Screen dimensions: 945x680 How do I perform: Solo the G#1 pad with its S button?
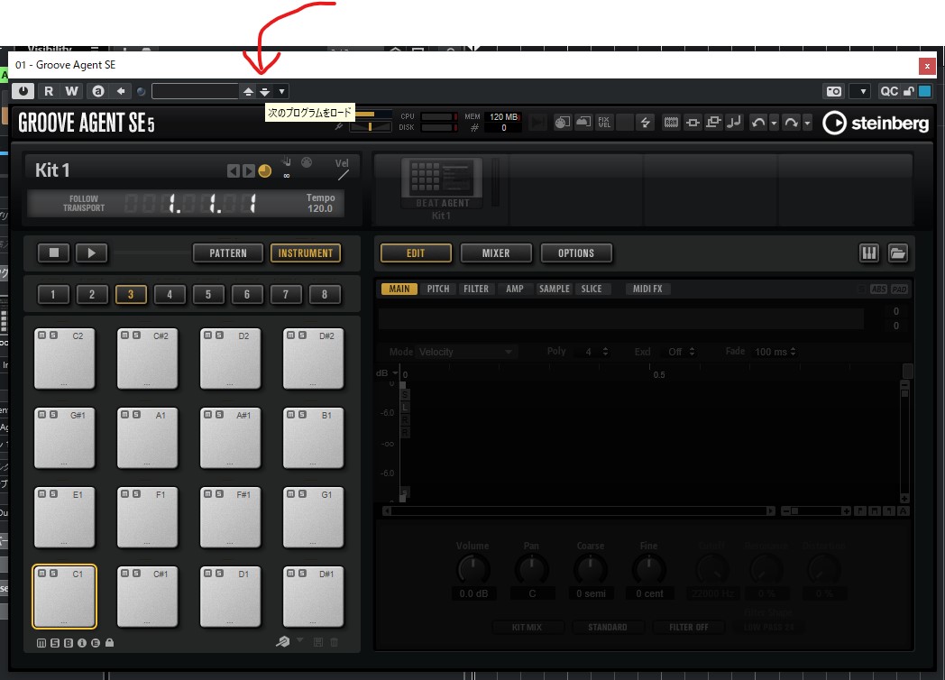(53, 415)
